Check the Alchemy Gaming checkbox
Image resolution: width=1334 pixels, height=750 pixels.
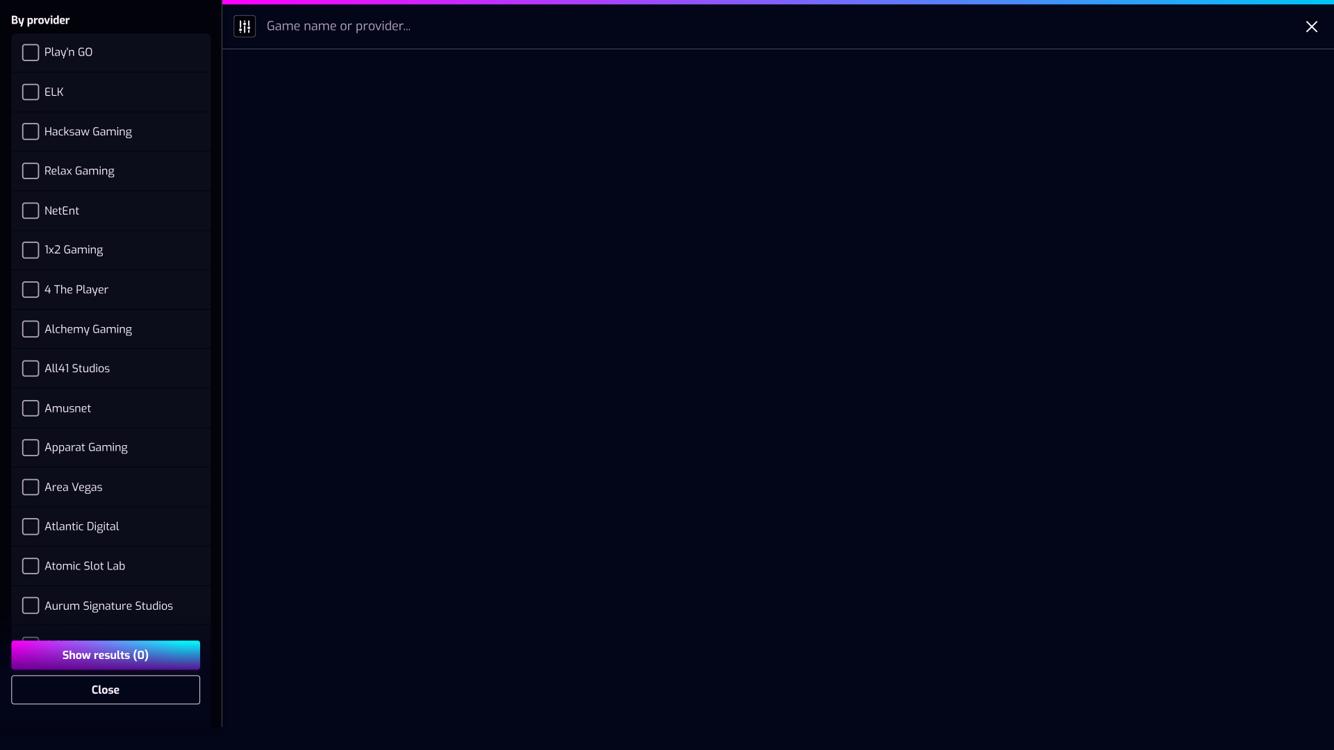pyautogui.click(x=31, y=329)
